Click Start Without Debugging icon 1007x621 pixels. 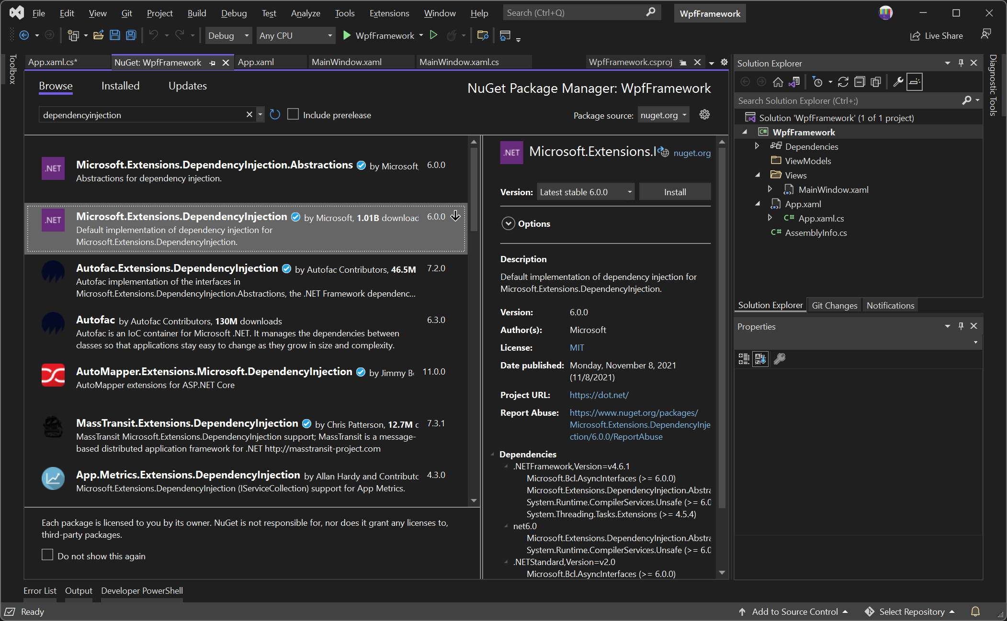tap(433, 35)
